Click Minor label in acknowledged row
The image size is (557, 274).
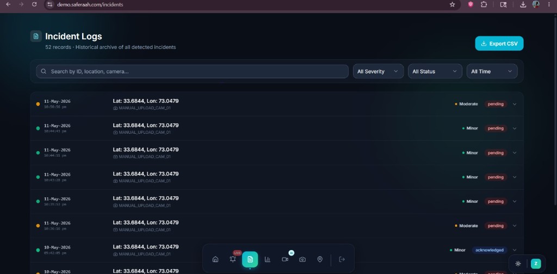click(460, 250)
